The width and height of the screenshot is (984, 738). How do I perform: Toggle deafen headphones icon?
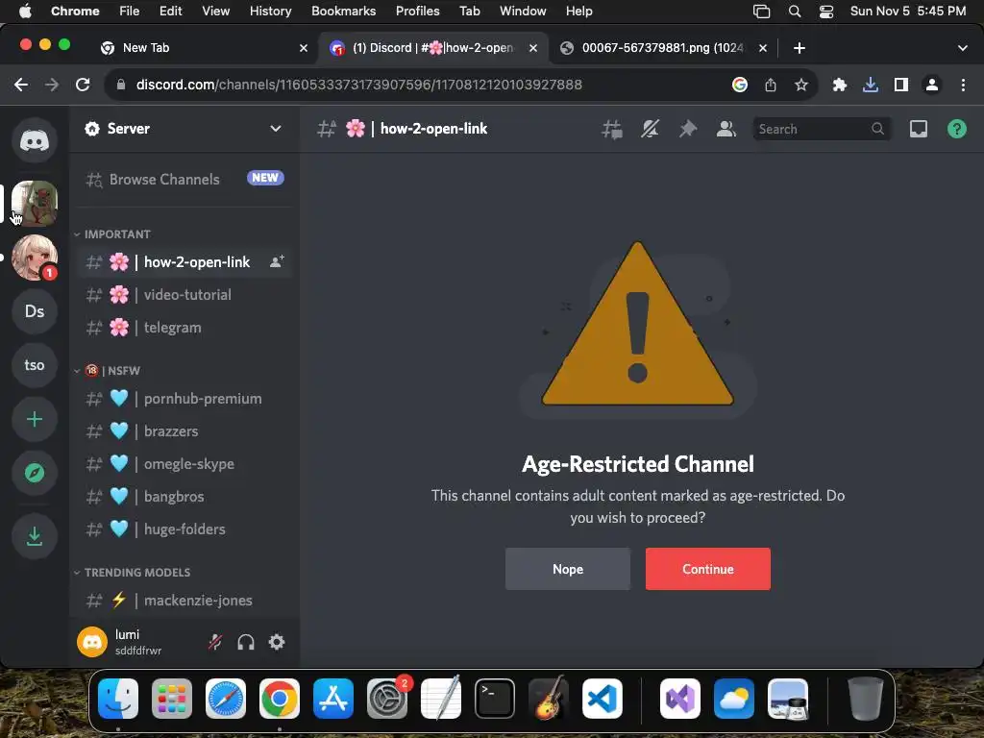coord(246,642)
